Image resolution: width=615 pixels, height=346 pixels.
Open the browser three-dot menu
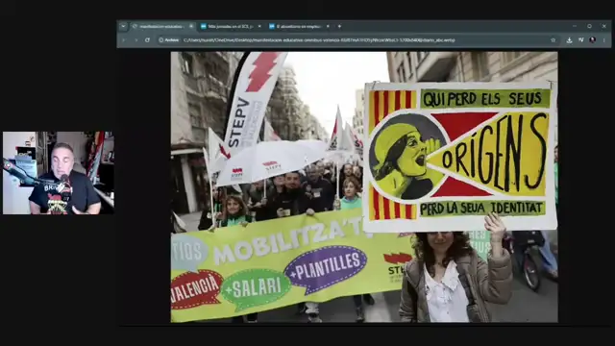point(604,40)
